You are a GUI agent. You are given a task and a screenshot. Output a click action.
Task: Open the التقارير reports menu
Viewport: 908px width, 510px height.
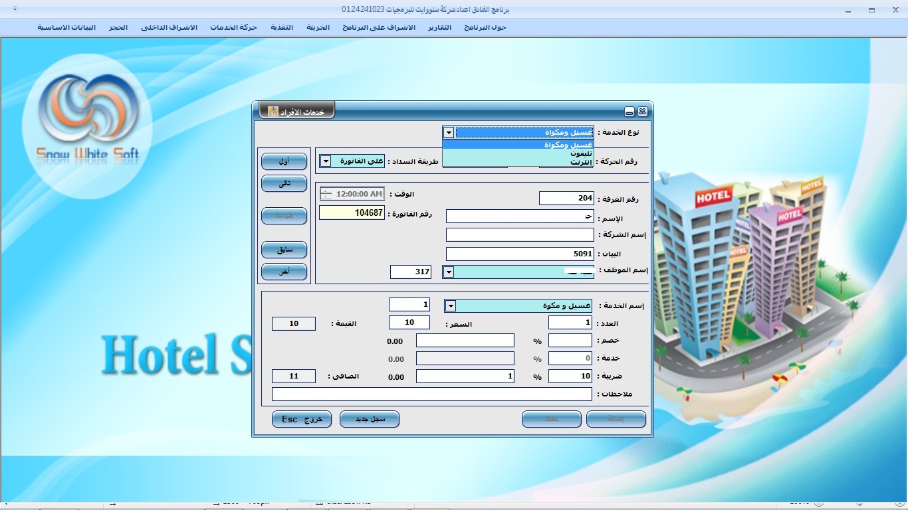[x=439, y=27]
